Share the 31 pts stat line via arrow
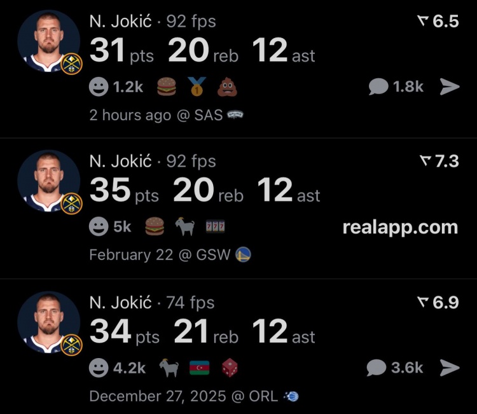The image size is (477, 414). coord(450,87)
